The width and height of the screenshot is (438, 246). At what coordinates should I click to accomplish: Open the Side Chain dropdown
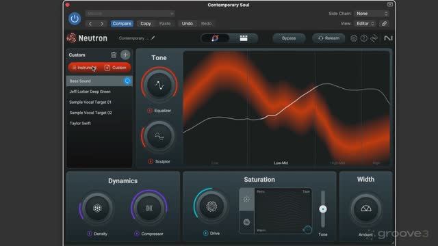pyautogui.click(x=372, y=14)
